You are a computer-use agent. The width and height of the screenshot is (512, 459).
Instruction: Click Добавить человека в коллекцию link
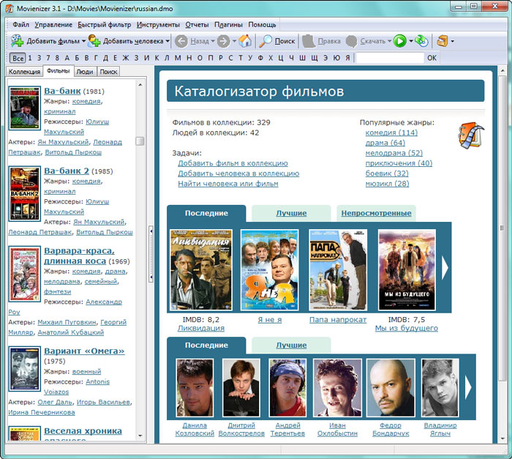pyautogui.click(x=238, y=173)
